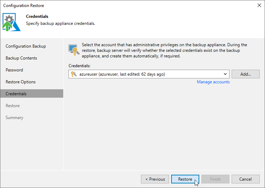Start the restore with Restore button
Viewport: 265px width, 188px height.
coord(185,179)
